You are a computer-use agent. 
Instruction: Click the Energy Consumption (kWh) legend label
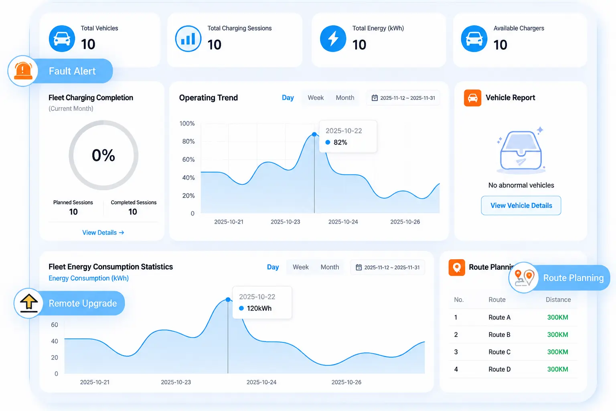pyautogui.click(x=89, y=278)
